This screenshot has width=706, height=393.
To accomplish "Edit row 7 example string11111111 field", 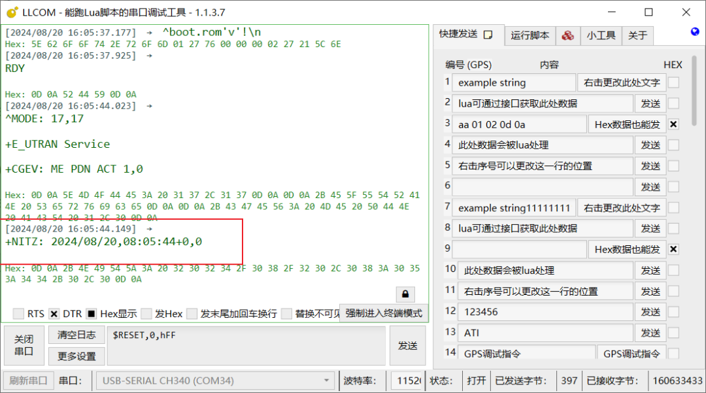I will click(514, 207).
